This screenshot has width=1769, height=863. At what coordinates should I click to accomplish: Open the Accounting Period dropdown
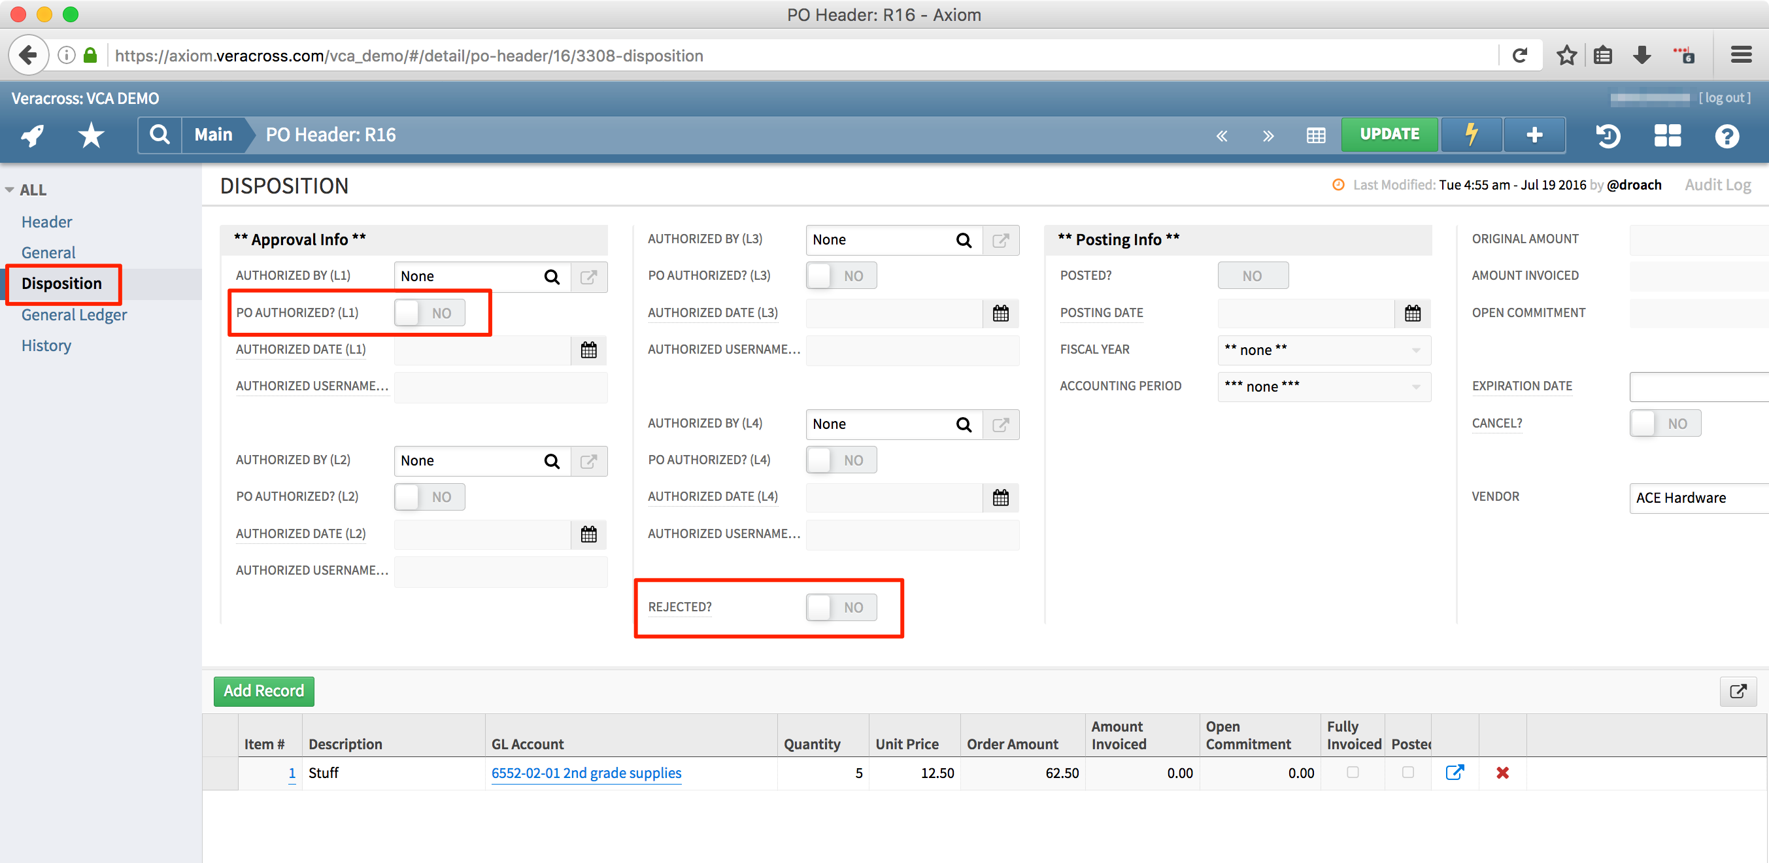(x=1323, y=386)
